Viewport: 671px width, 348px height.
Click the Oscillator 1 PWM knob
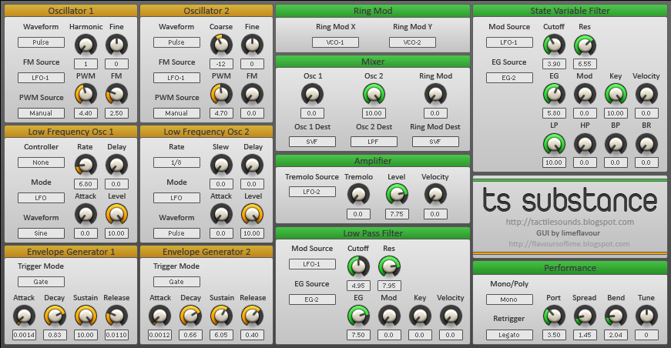pos(86,94)
